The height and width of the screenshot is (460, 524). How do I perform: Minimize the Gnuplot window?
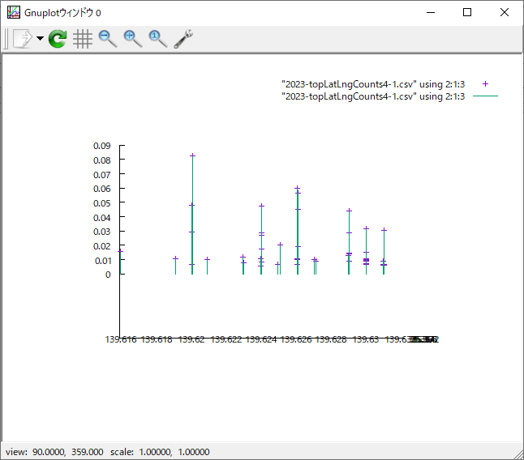(x=429, y=12)
